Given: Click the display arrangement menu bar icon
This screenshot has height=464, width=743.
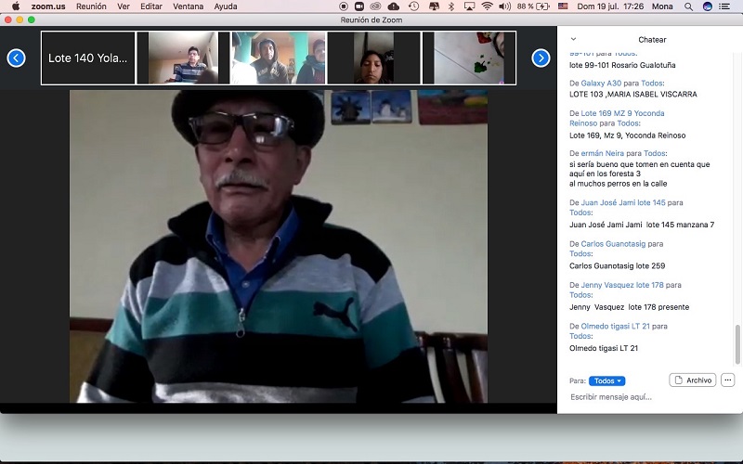Looking at the screenshot, I should [434, 6].
